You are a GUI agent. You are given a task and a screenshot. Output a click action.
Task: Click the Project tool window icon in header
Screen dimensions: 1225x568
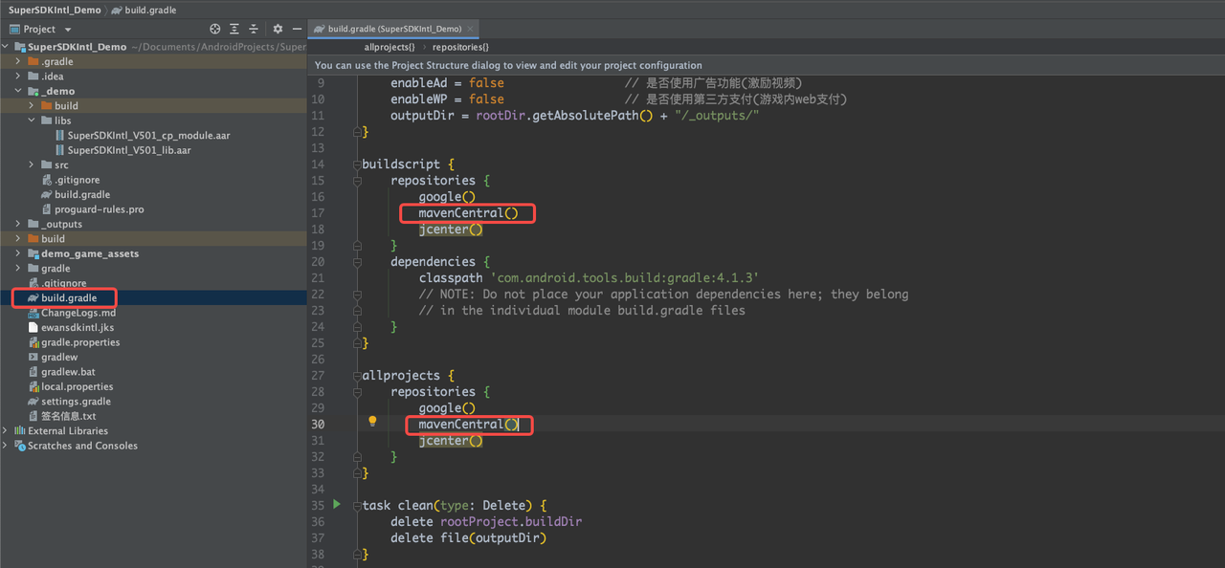pyautogui.click(x=14, y=30)
